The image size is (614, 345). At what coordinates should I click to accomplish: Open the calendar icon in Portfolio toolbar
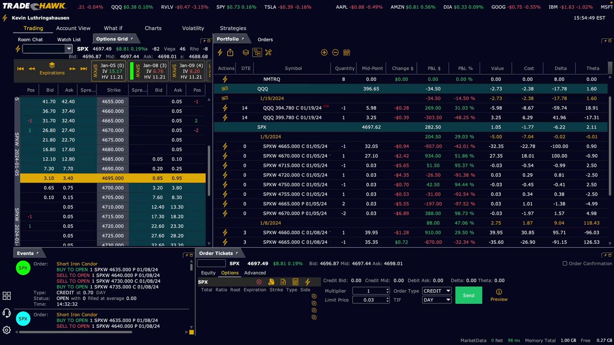pyautogui.click(x=347, y=52)
